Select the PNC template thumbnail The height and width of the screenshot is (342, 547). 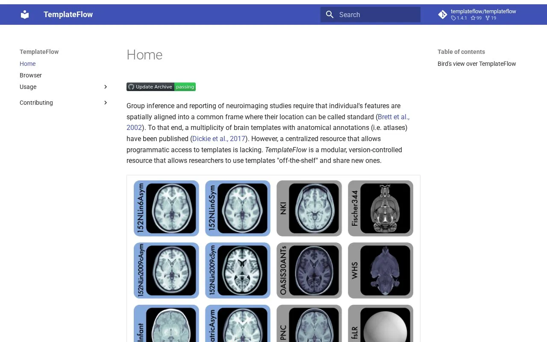[x=309, y=324]
